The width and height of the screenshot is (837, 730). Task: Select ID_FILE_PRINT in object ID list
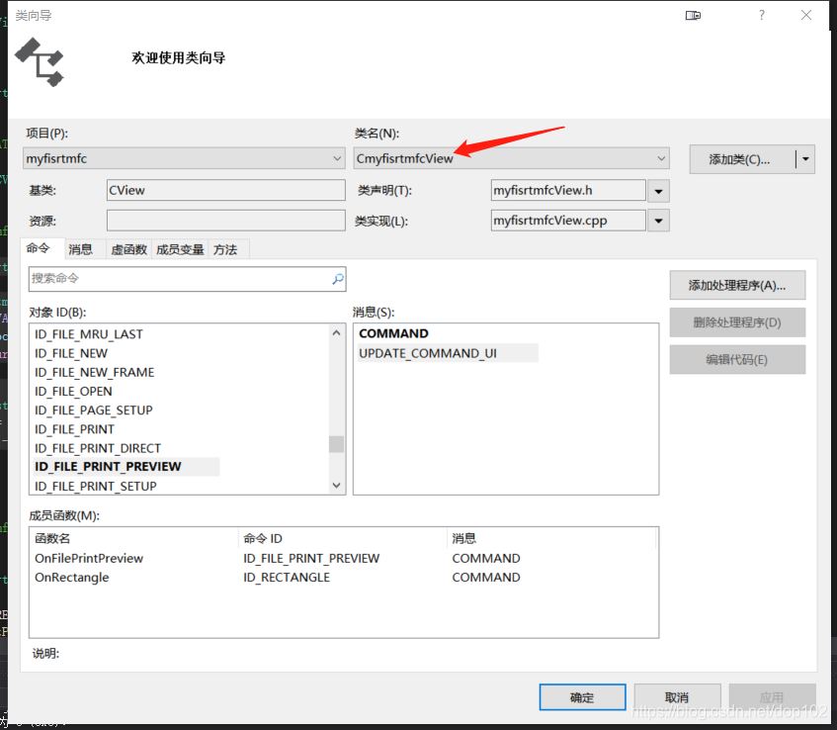pos(74,429)
